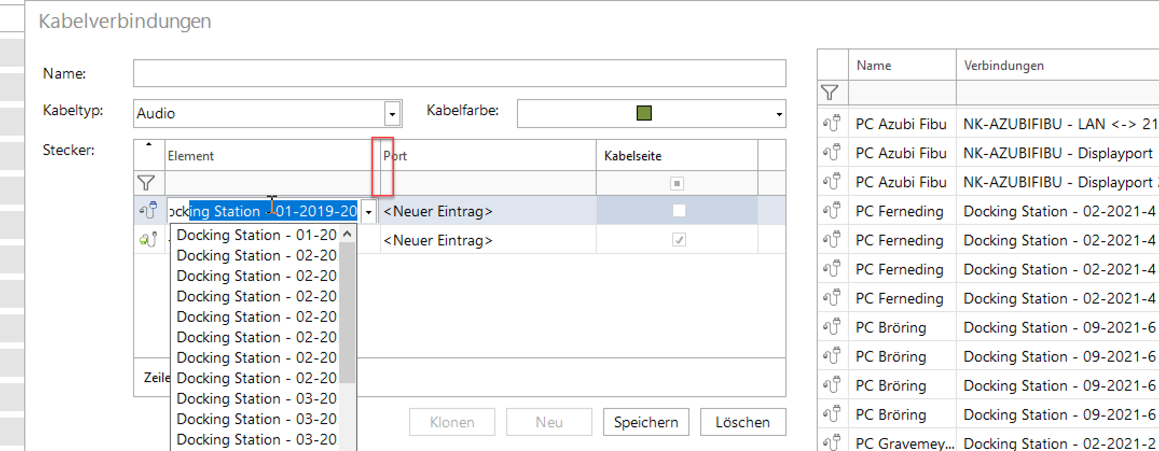Toggle the Kabelseite filter checkbox

click(x=677, y=184)
